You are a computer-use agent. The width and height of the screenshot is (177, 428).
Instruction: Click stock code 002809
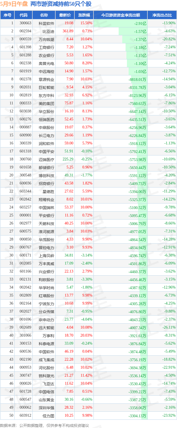[x=25, y=295]
